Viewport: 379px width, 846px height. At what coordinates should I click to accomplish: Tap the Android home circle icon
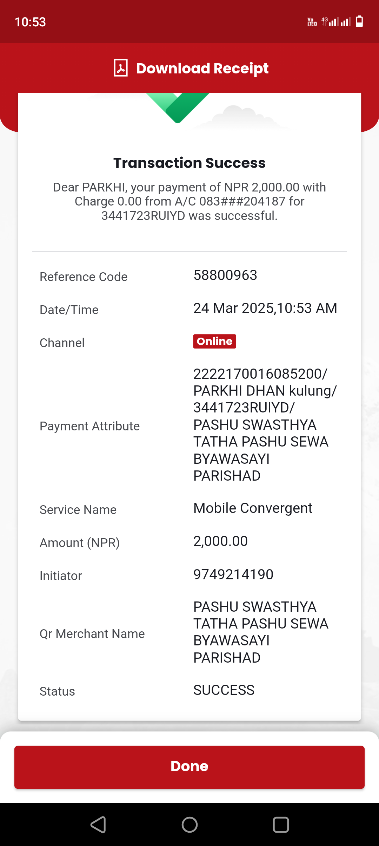pos(189,825)
